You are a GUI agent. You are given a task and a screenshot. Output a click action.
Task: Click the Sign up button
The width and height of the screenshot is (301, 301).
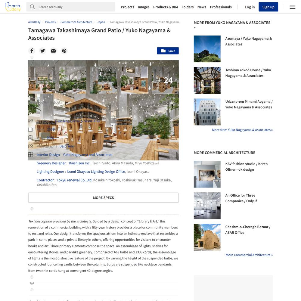[x=268, y=7]
